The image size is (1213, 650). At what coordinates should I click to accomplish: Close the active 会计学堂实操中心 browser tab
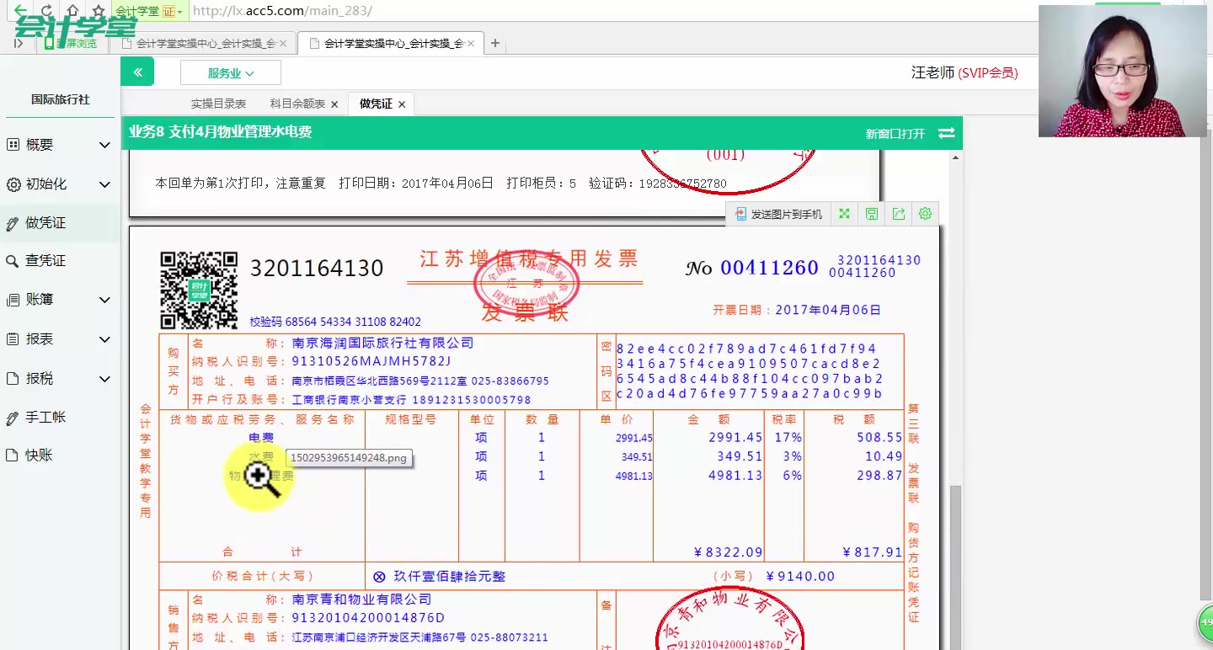tap(471, 43)
